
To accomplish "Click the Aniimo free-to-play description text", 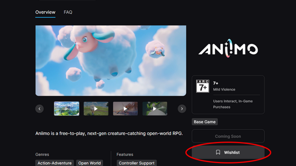I will 109,134.
